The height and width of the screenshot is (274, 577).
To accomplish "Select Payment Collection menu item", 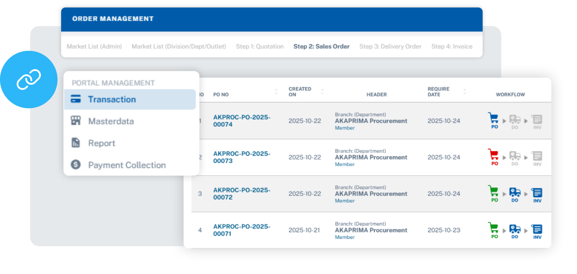I will pyautogui.click(x=127, y=165).
